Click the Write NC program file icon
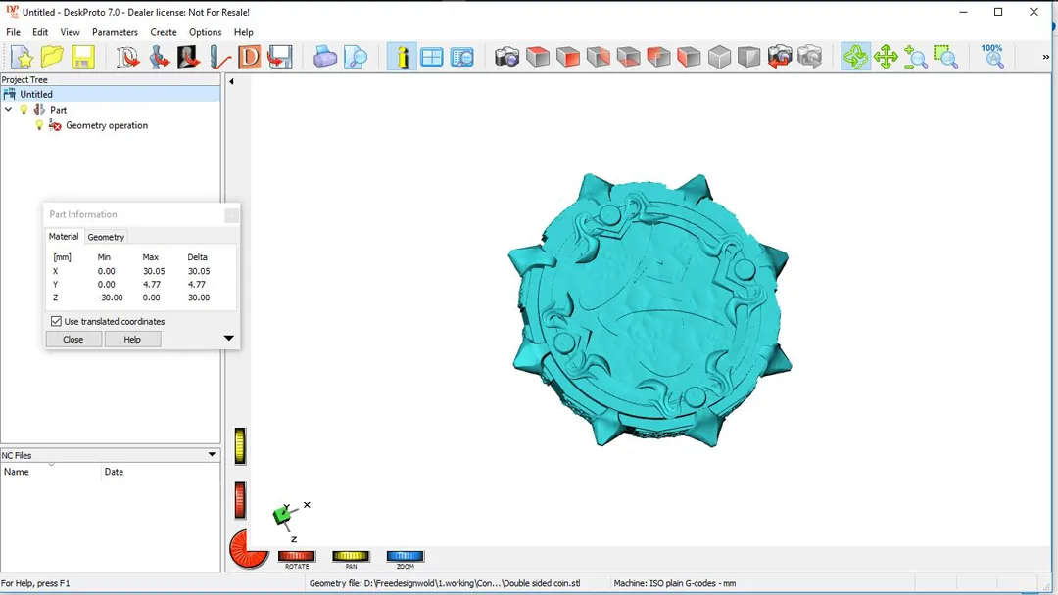This screenshot has height=595, width=1058. click(x=279, y=58)
